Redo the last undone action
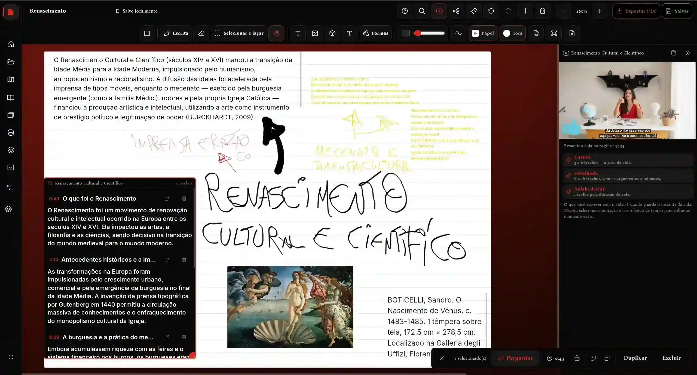The width and height of the screenshot is (697, 375). click(508, 11)
